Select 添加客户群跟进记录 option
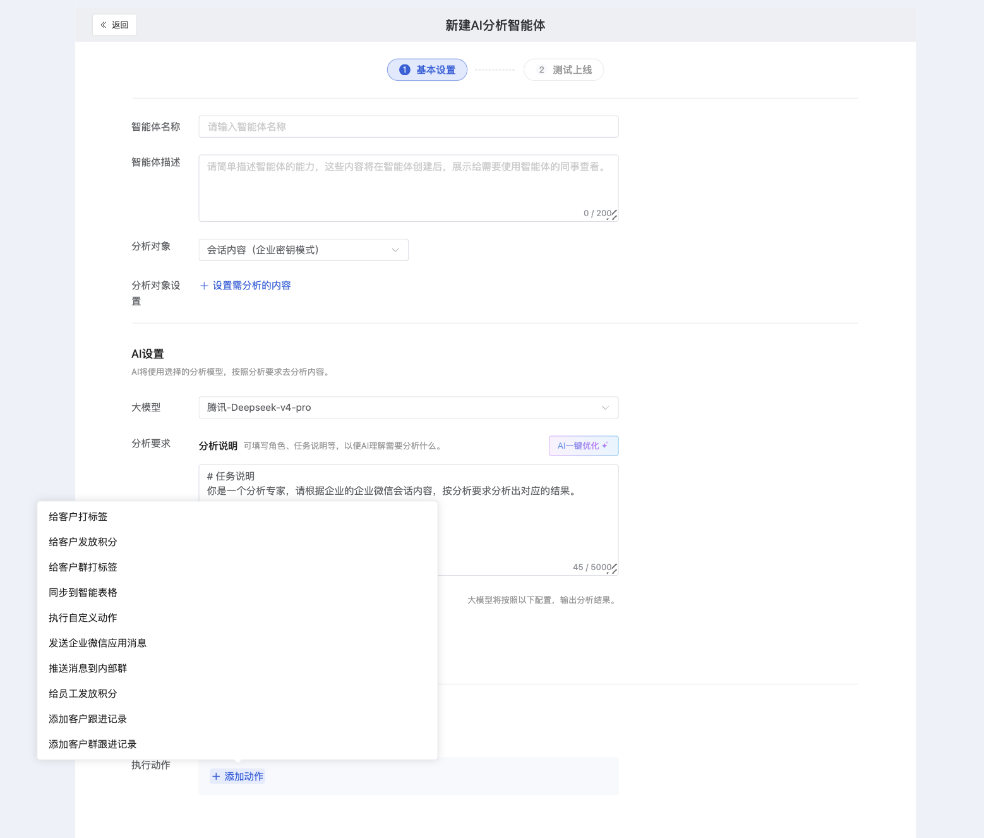This screenshot has width=984, height=838. [x=237, y=744]
